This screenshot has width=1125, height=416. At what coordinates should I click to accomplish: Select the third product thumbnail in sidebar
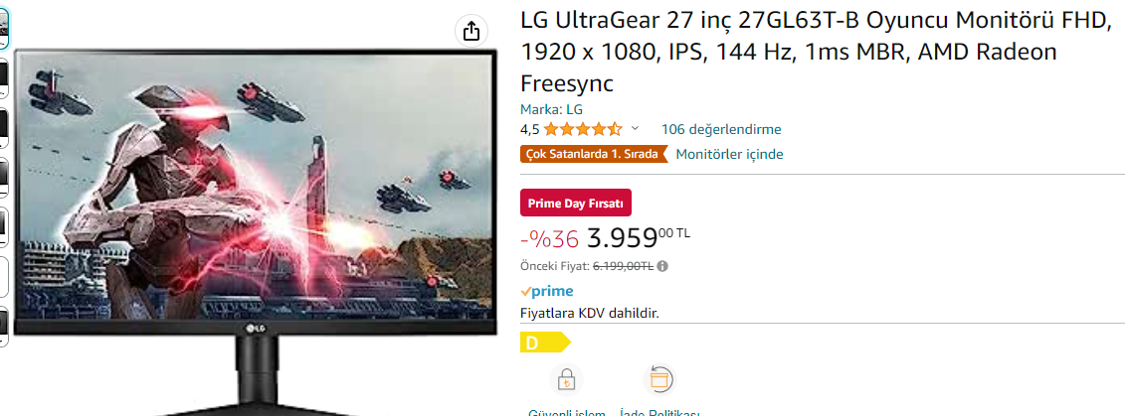(x=4, y=127)
